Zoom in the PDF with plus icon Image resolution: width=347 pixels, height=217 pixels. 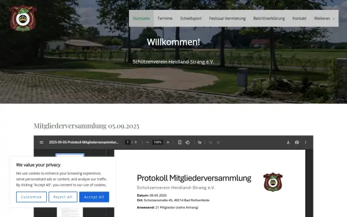tap(168, 142)
